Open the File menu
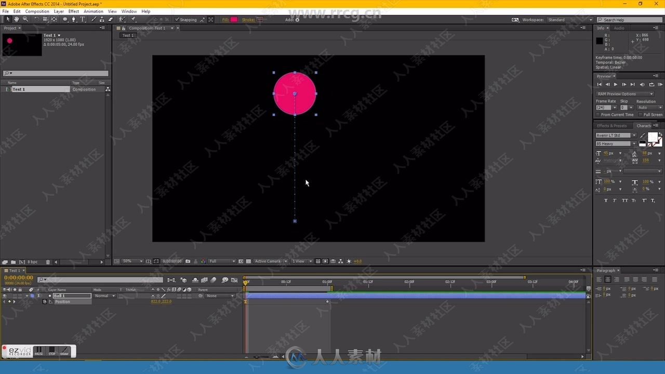This screenshot has width=665, height=374. point(5,11)
